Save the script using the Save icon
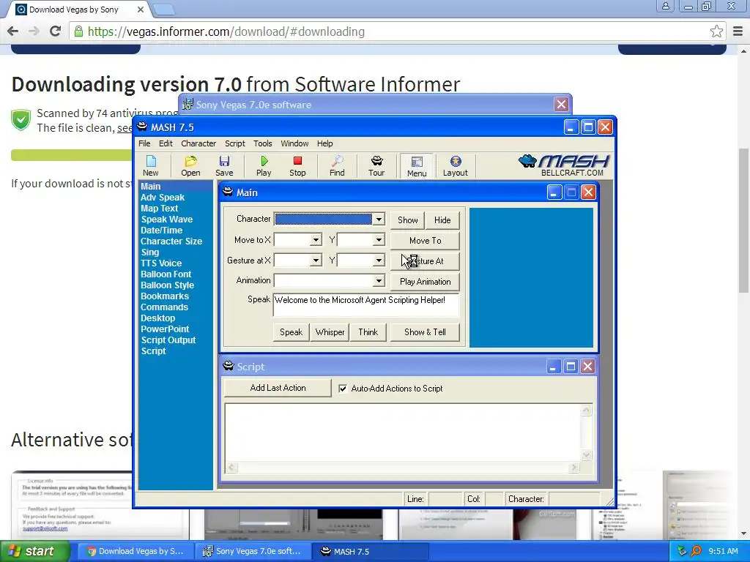The image size is (750, 562). pyautogui.click(x=224, y=166)
